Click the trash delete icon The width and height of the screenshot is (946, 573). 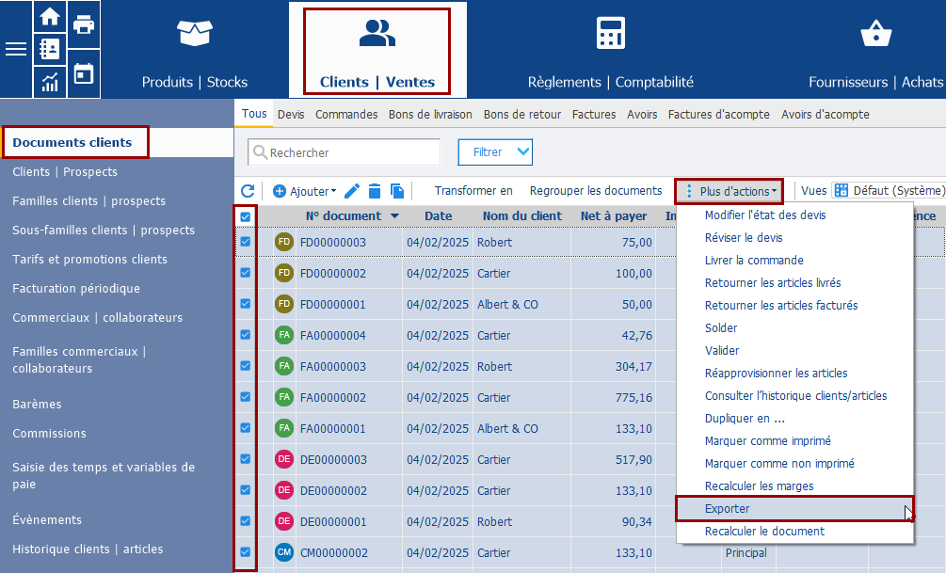coord(375,190)
